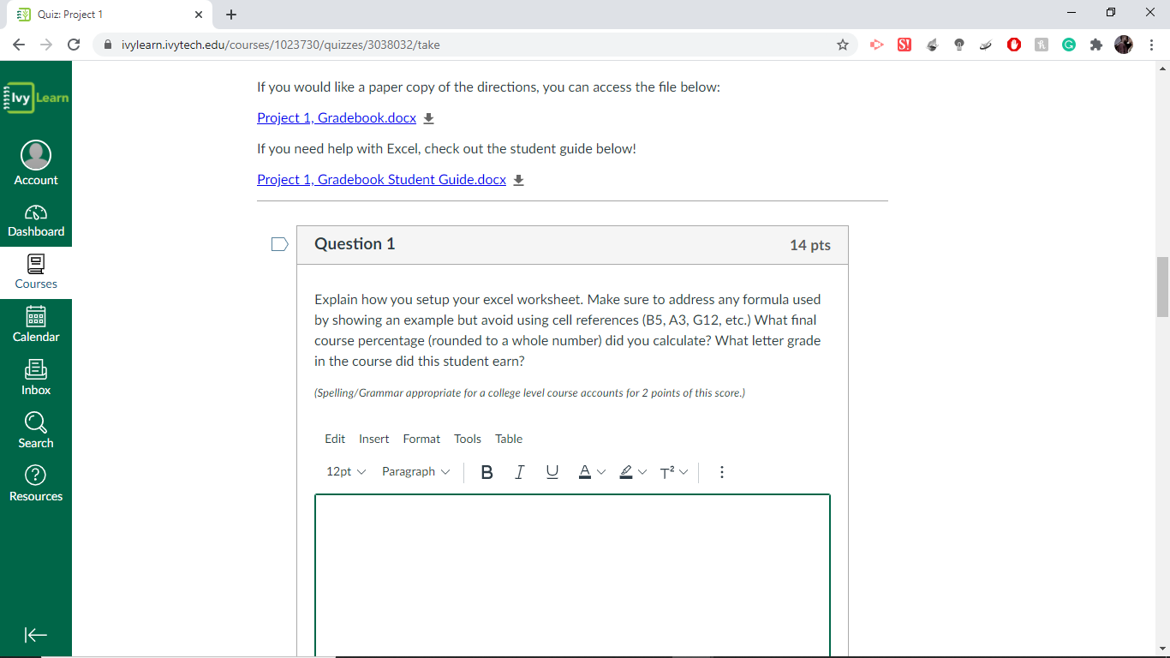The width and height of the screenshot is (1170, 658).
Task: Open the Resources help icon
Action: [36, 484]
